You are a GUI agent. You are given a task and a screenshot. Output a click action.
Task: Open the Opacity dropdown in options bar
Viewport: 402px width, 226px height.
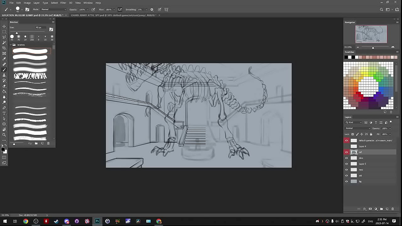[88, 9]
